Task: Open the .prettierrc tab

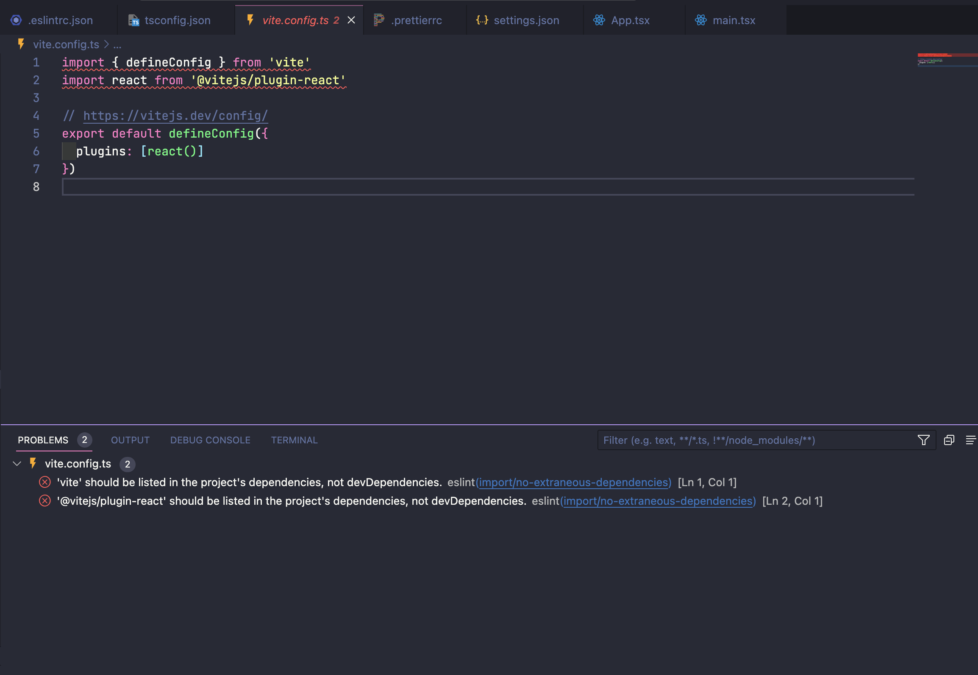Action: pos(415,20)
